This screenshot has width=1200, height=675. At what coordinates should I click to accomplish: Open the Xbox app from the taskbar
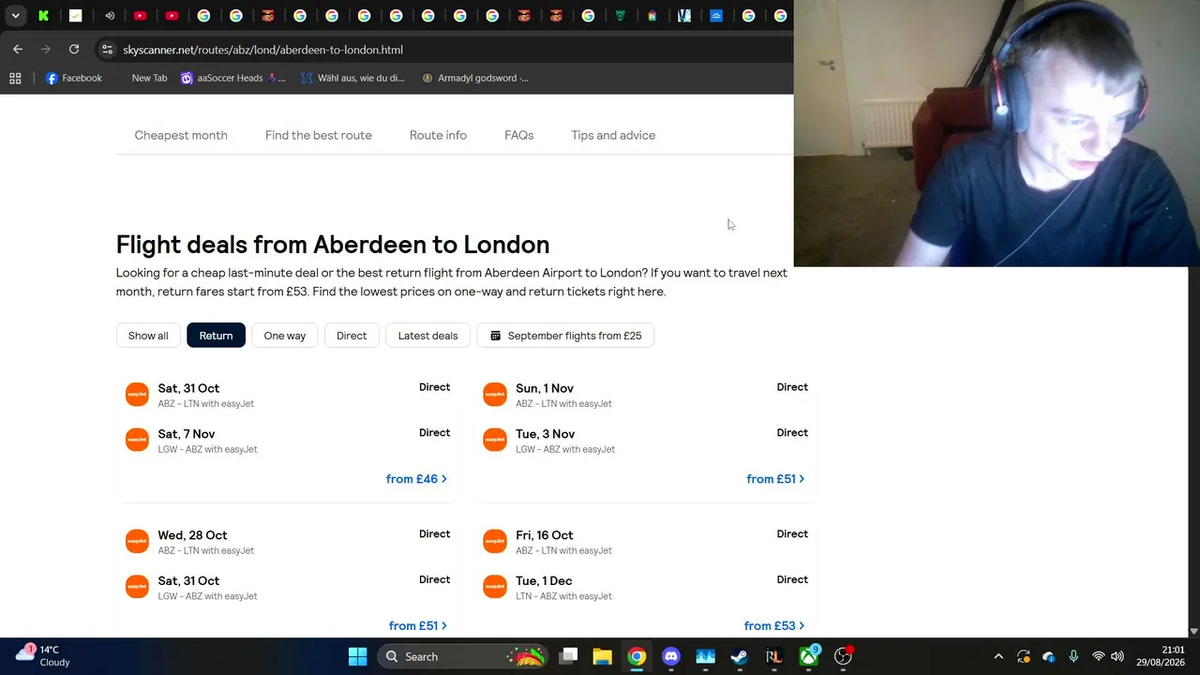coord(808,656)
